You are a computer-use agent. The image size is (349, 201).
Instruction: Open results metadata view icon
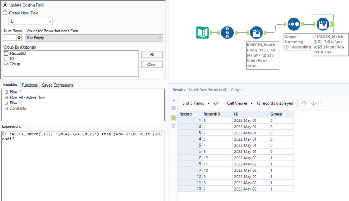click(174, 108)
